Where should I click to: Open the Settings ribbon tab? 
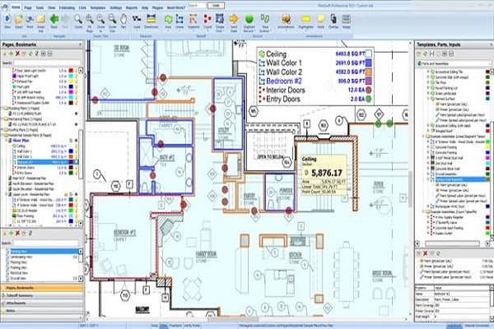tap(115, 7)
